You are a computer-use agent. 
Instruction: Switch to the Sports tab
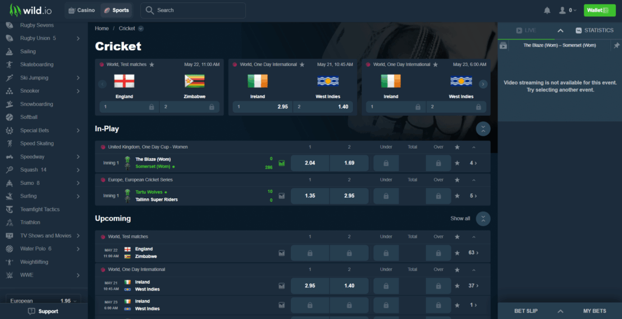[116, 10]
